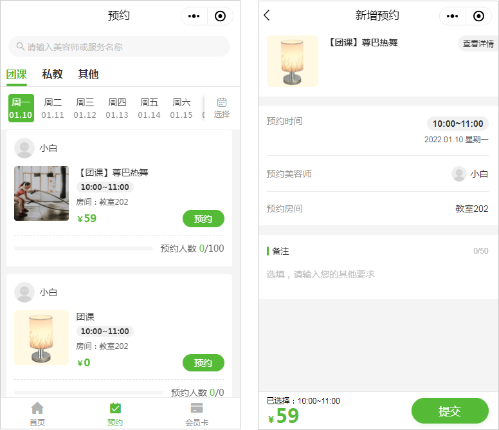This screenshot has height=430, width=499.
Task: Open the calendar date picker icon
Action: click(222, 102)
